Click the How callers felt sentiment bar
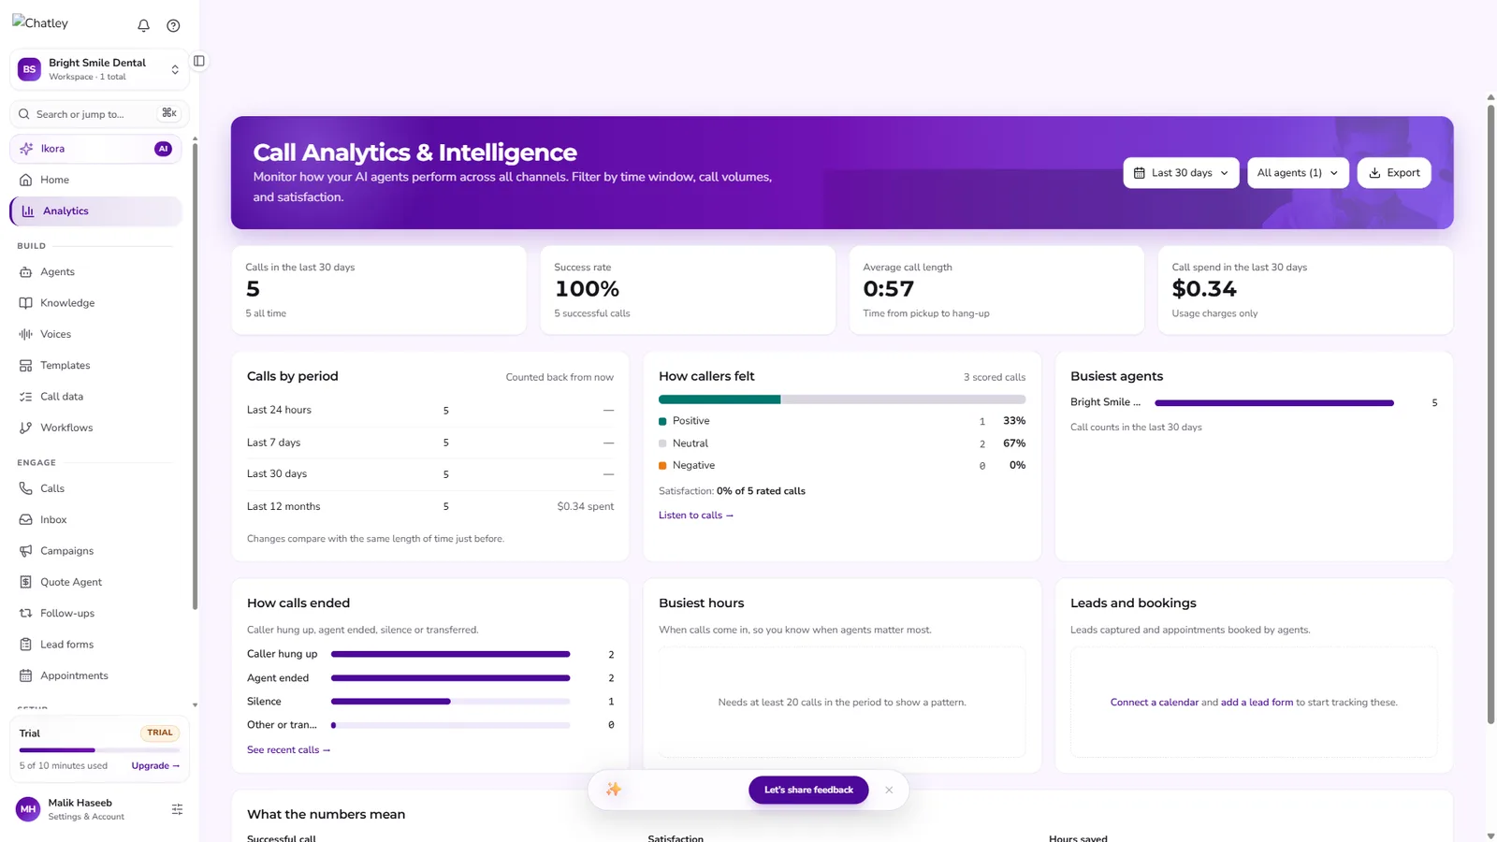Image resolution: width=1497 pixels, height=842 pixels. (842, 399)
